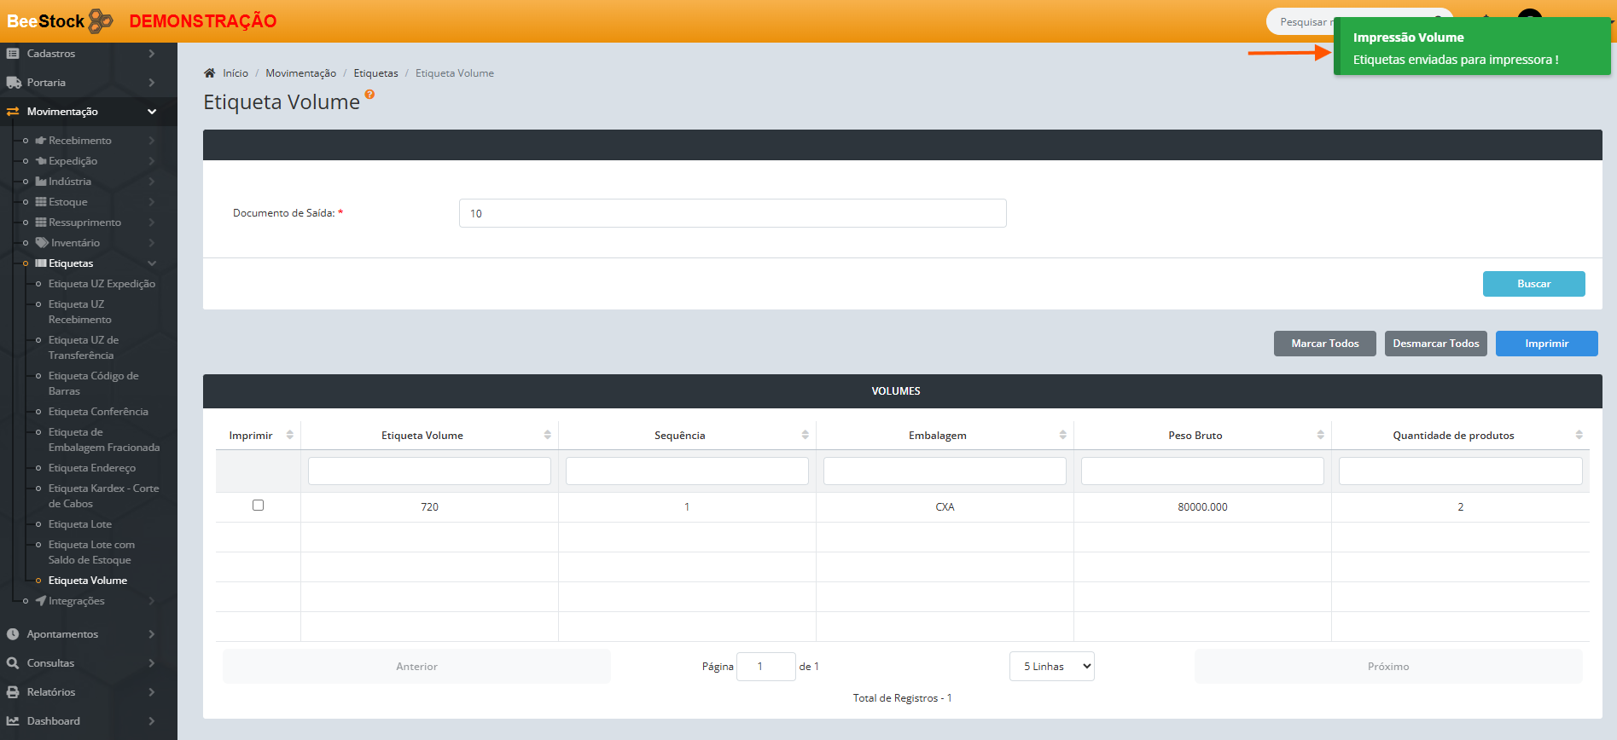The height and width of the screenshot is (740, 1617).
Task: Click the Consultas magnifier icon in sidebar
Action: 13,663
